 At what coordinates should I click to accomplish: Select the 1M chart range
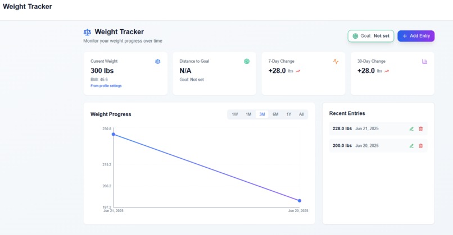248,114
